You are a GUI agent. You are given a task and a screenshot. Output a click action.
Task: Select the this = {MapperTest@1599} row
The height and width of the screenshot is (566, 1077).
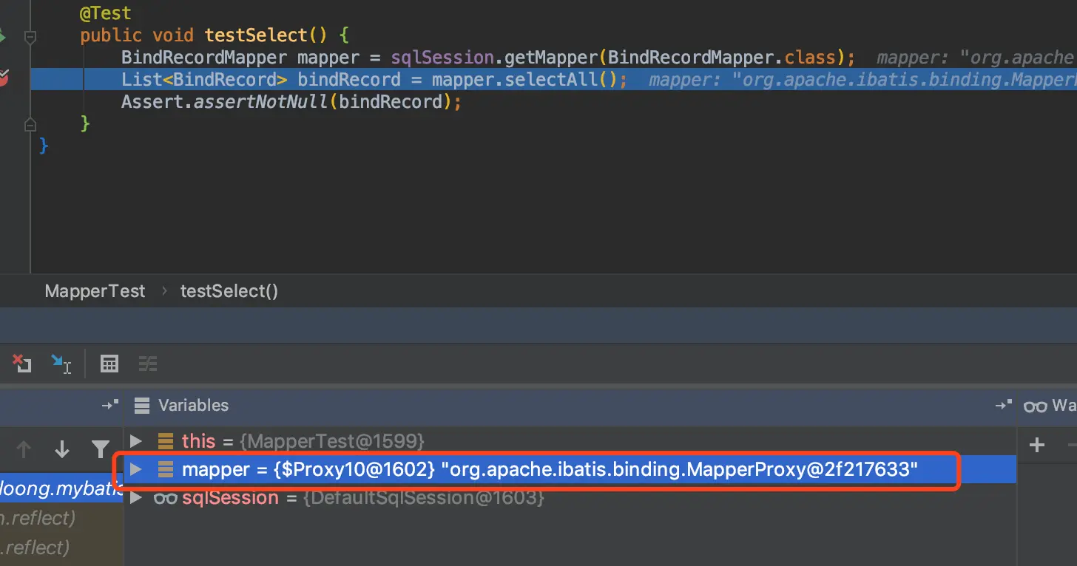[x=570, y=441]
